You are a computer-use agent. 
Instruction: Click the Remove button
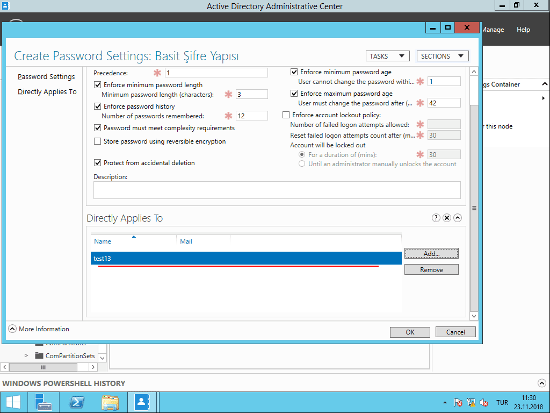(431, 269)
